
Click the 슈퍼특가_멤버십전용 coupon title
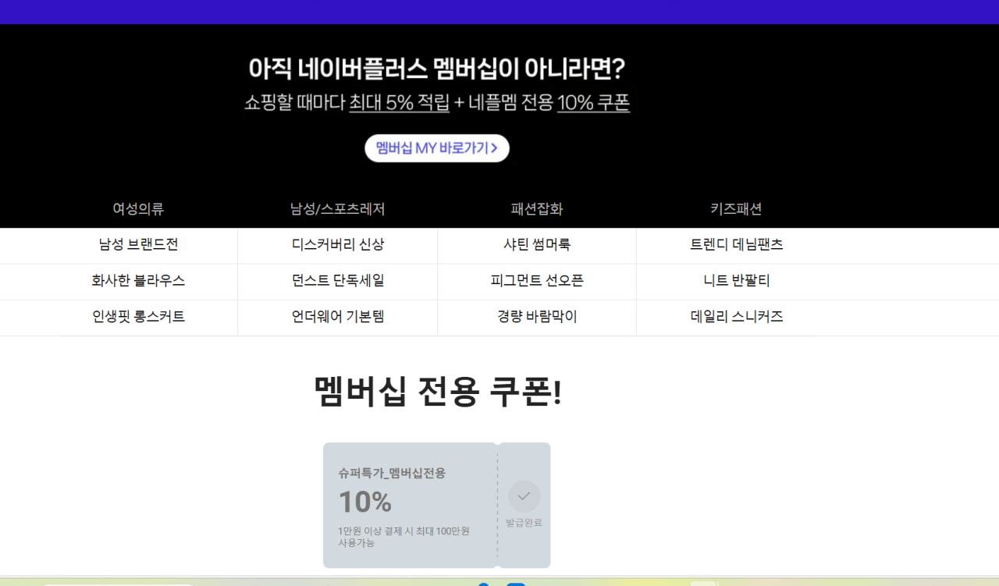[x=392, y=473]
